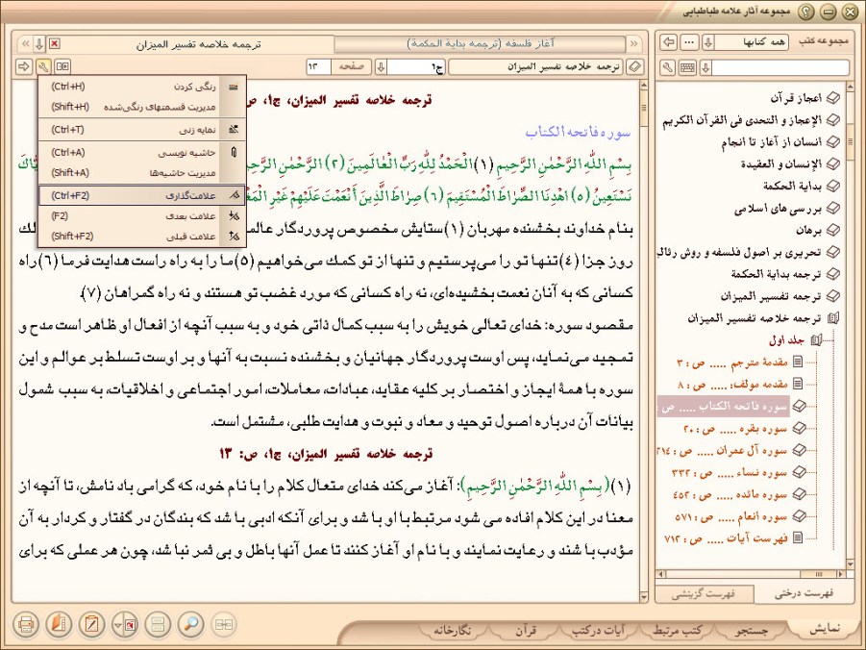Screen dimensions: 866x650
Task: Click the stacked two-panel icon in bottom toolbar
Action: pyautogui.click(x=158, y=625)
